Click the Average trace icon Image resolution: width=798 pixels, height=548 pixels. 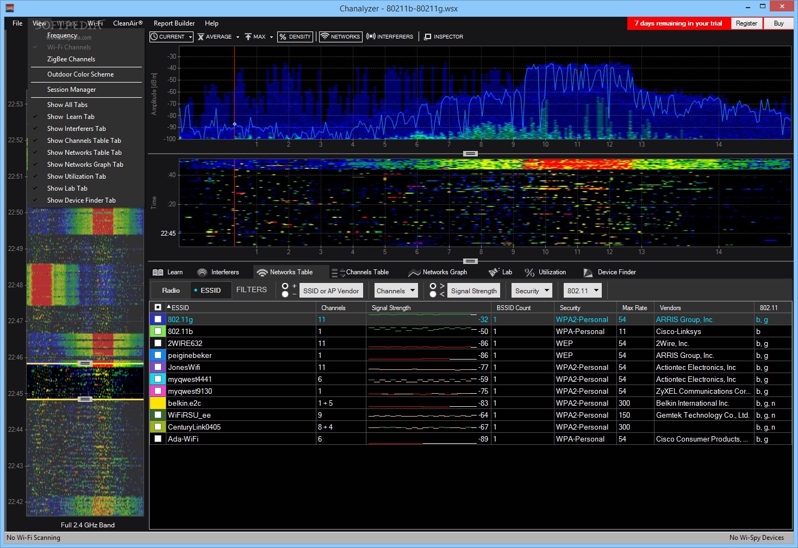click(201, 36)
